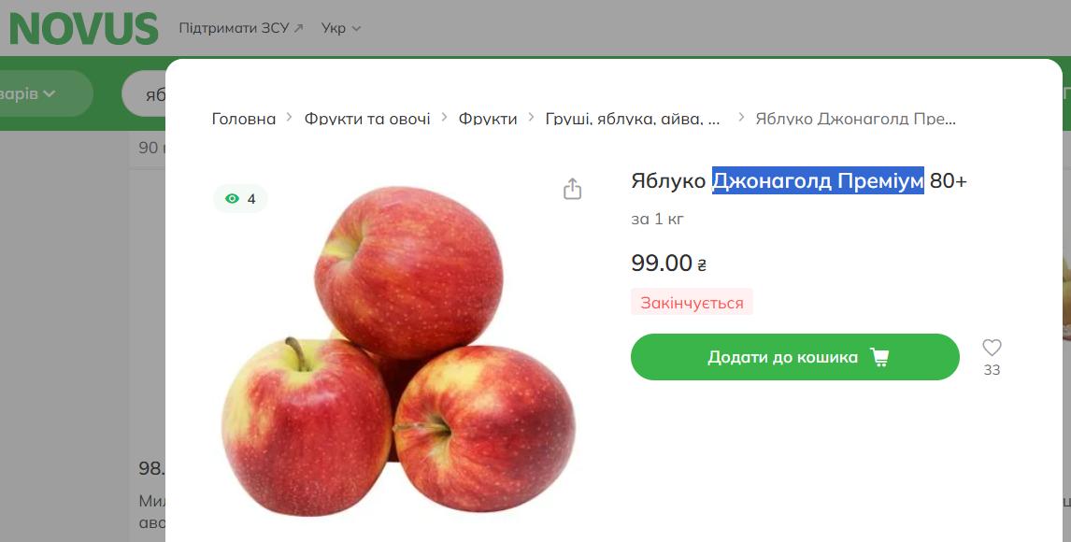Click the share icon above apple photo
This screenshot has height=542, width=1071.
pos(572,189)
